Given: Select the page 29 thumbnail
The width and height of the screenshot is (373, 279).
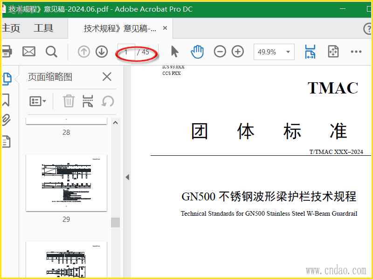Looking at the screenshot, I should click(x=66, y=183).
